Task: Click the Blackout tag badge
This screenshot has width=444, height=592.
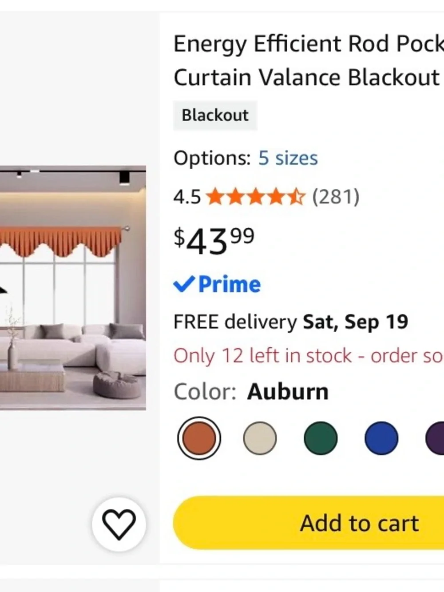Action: click(215, 115)
